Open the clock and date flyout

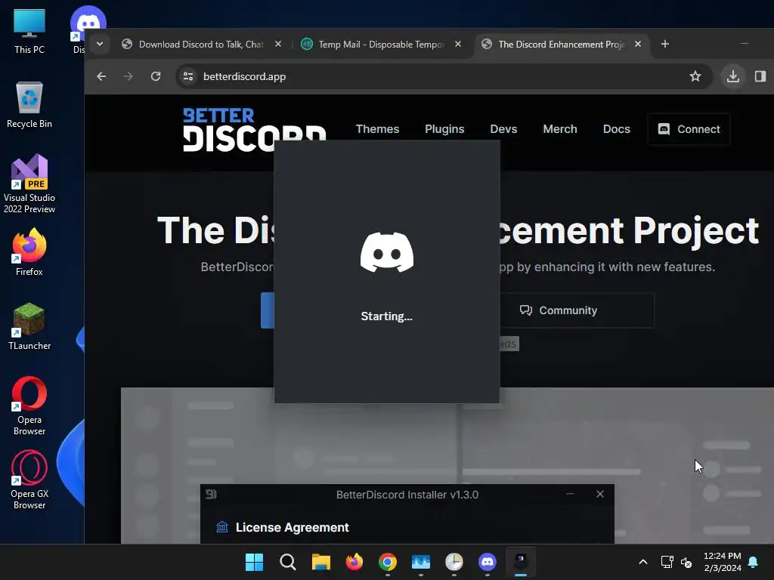coord(722,562)
